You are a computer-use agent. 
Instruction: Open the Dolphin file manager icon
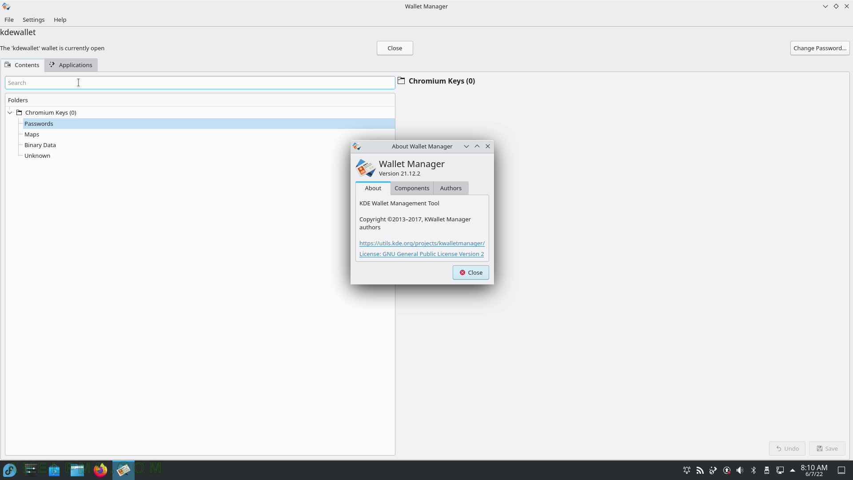[x=77, y=470]
